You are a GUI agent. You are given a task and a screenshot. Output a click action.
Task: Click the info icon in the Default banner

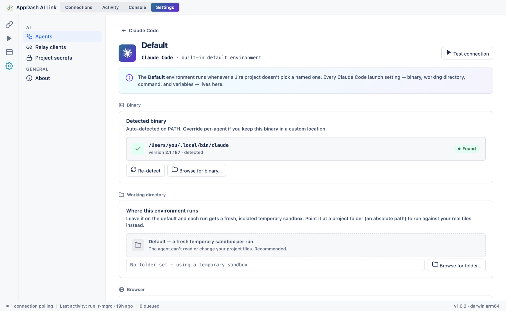(x=129, y=78)
